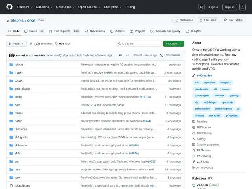The image size is (252, 189).
Task: Open the Update README downloads badge commit
Action: tap(102, 105)
